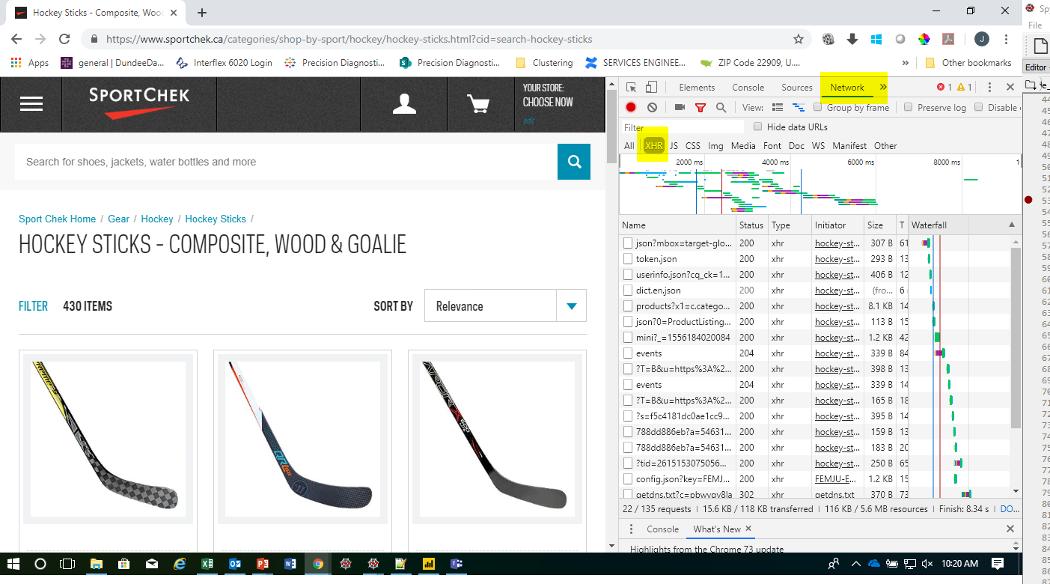Stop recording the network log

coord(631,108)
